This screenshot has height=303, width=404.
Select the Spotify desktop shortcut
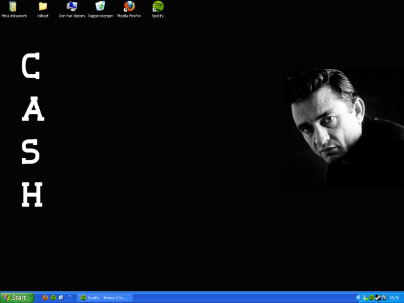pos(157,7)
